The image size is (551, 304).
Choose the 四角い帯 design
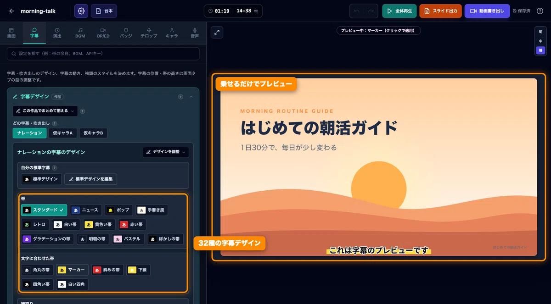click(x=38, y=284)
